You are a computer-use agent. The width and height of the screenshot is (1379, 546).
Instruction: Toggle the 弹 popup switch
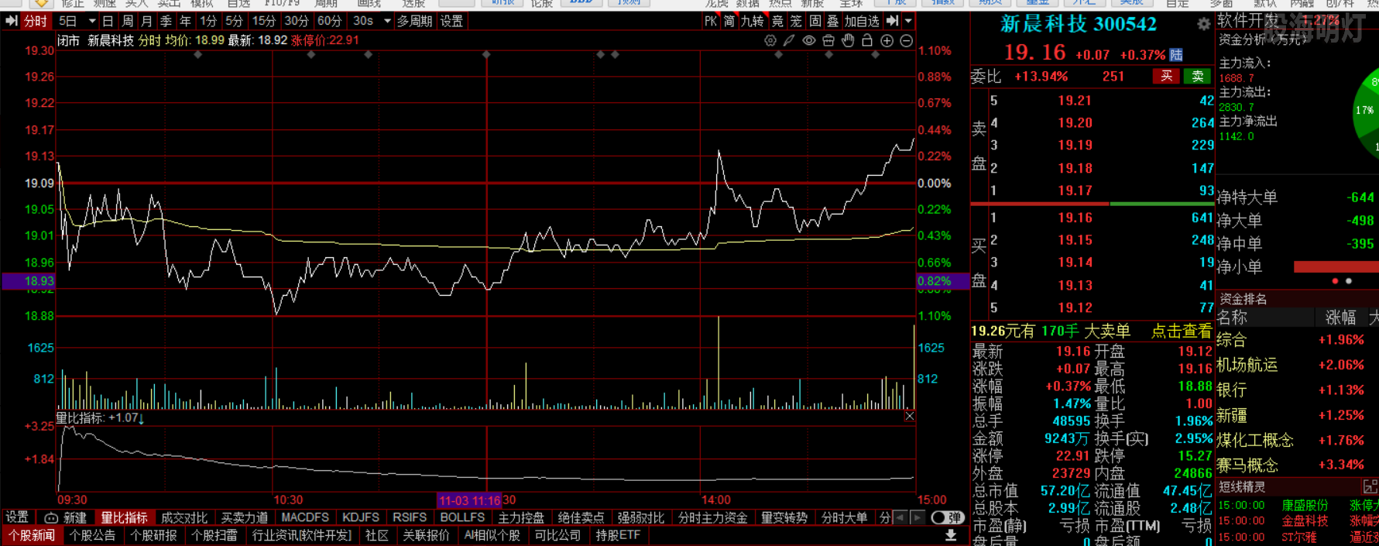pos(947,517)
